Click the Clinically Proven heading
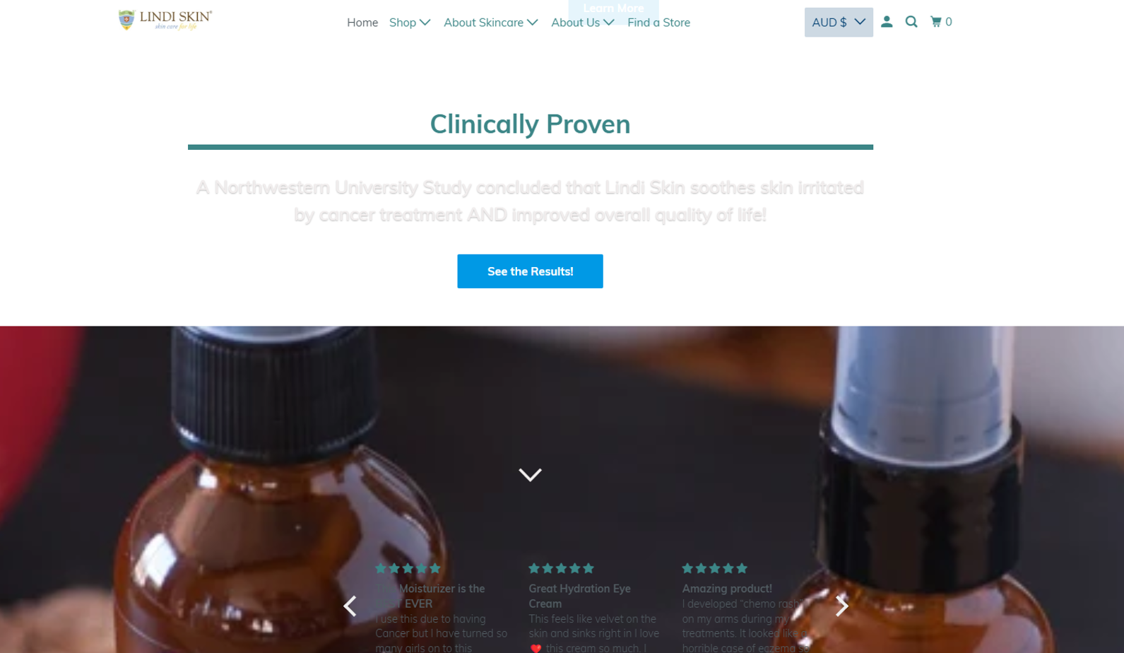Screen dimensions: 1124x653 tap(530, 124)
